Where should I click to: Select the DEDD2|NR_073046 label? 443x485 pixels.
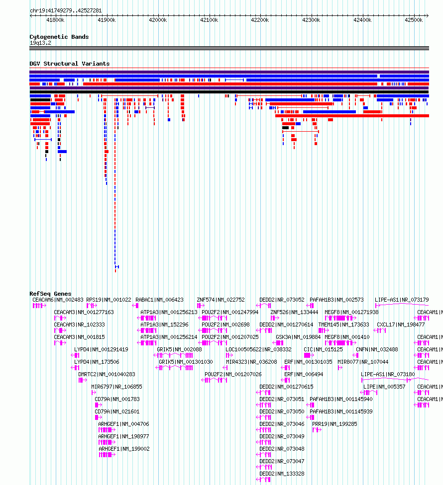282,424
